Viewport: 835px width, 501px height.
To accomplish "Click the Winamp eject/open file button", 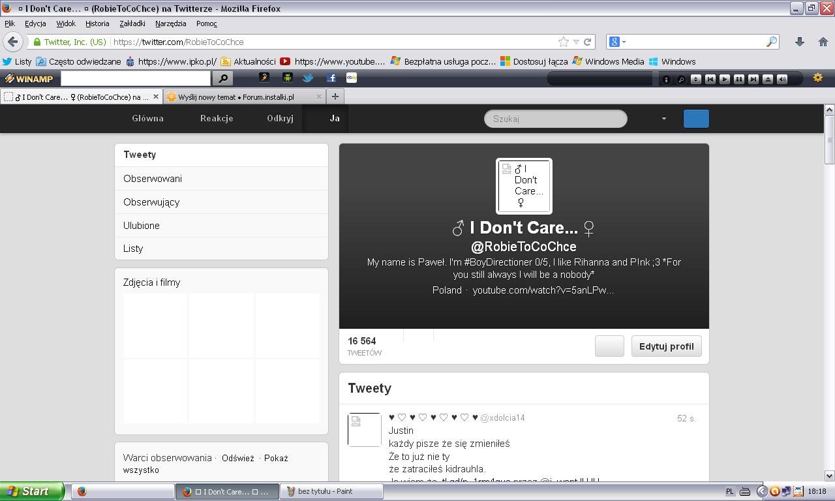I will coord(768,79).
